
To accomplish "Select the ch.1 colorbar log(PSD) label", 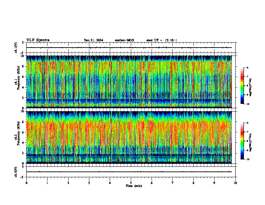I will pos(251,87).
